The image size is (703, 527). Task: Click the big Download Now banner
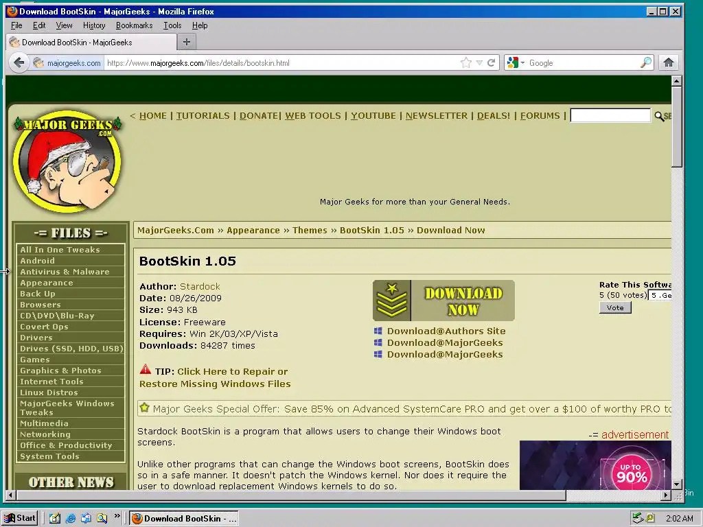(x=443, y=301)
